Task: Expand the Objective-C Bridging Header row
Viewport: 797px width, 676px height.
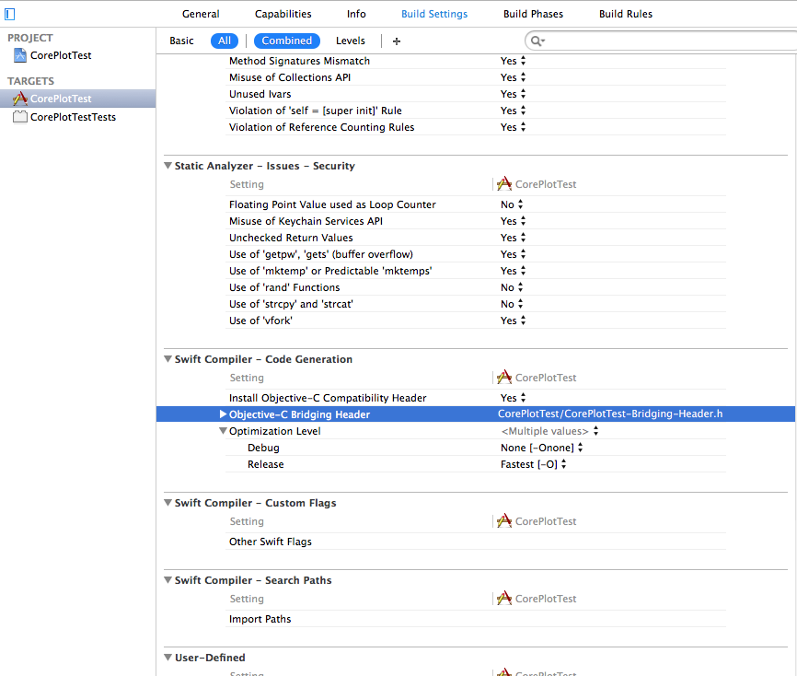Action: point(223,414)
